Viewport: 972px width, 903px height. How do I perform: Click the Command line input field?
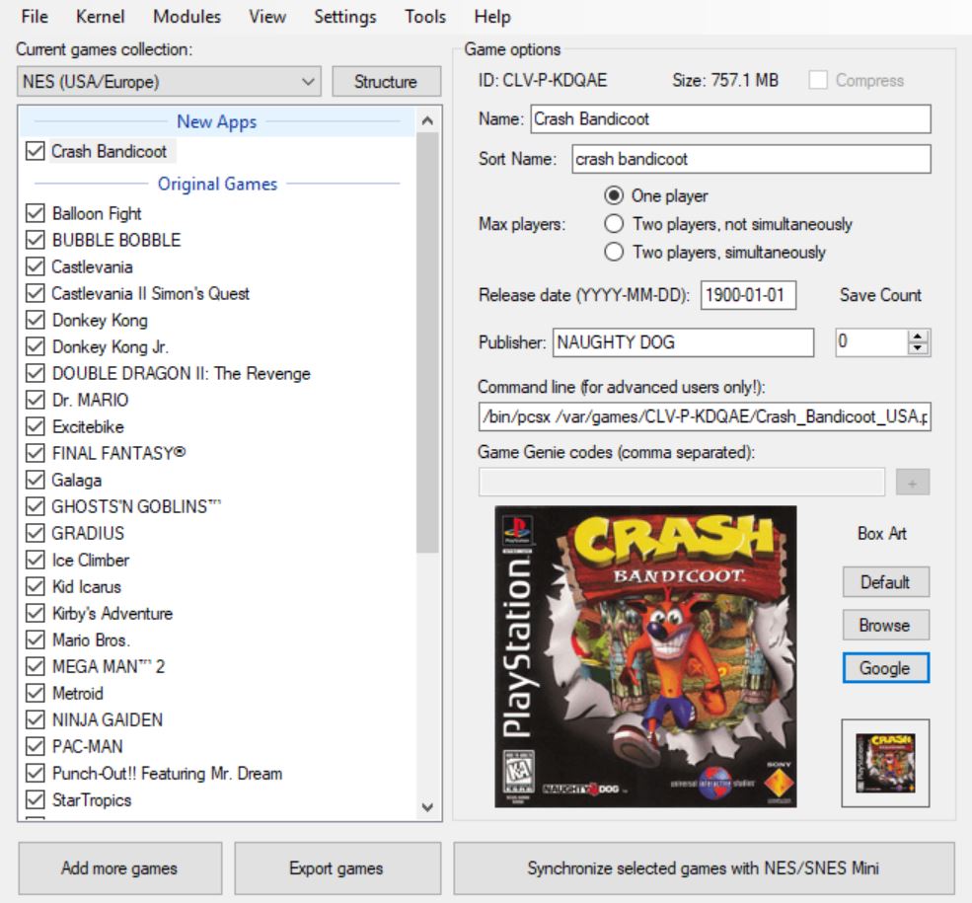705,416
